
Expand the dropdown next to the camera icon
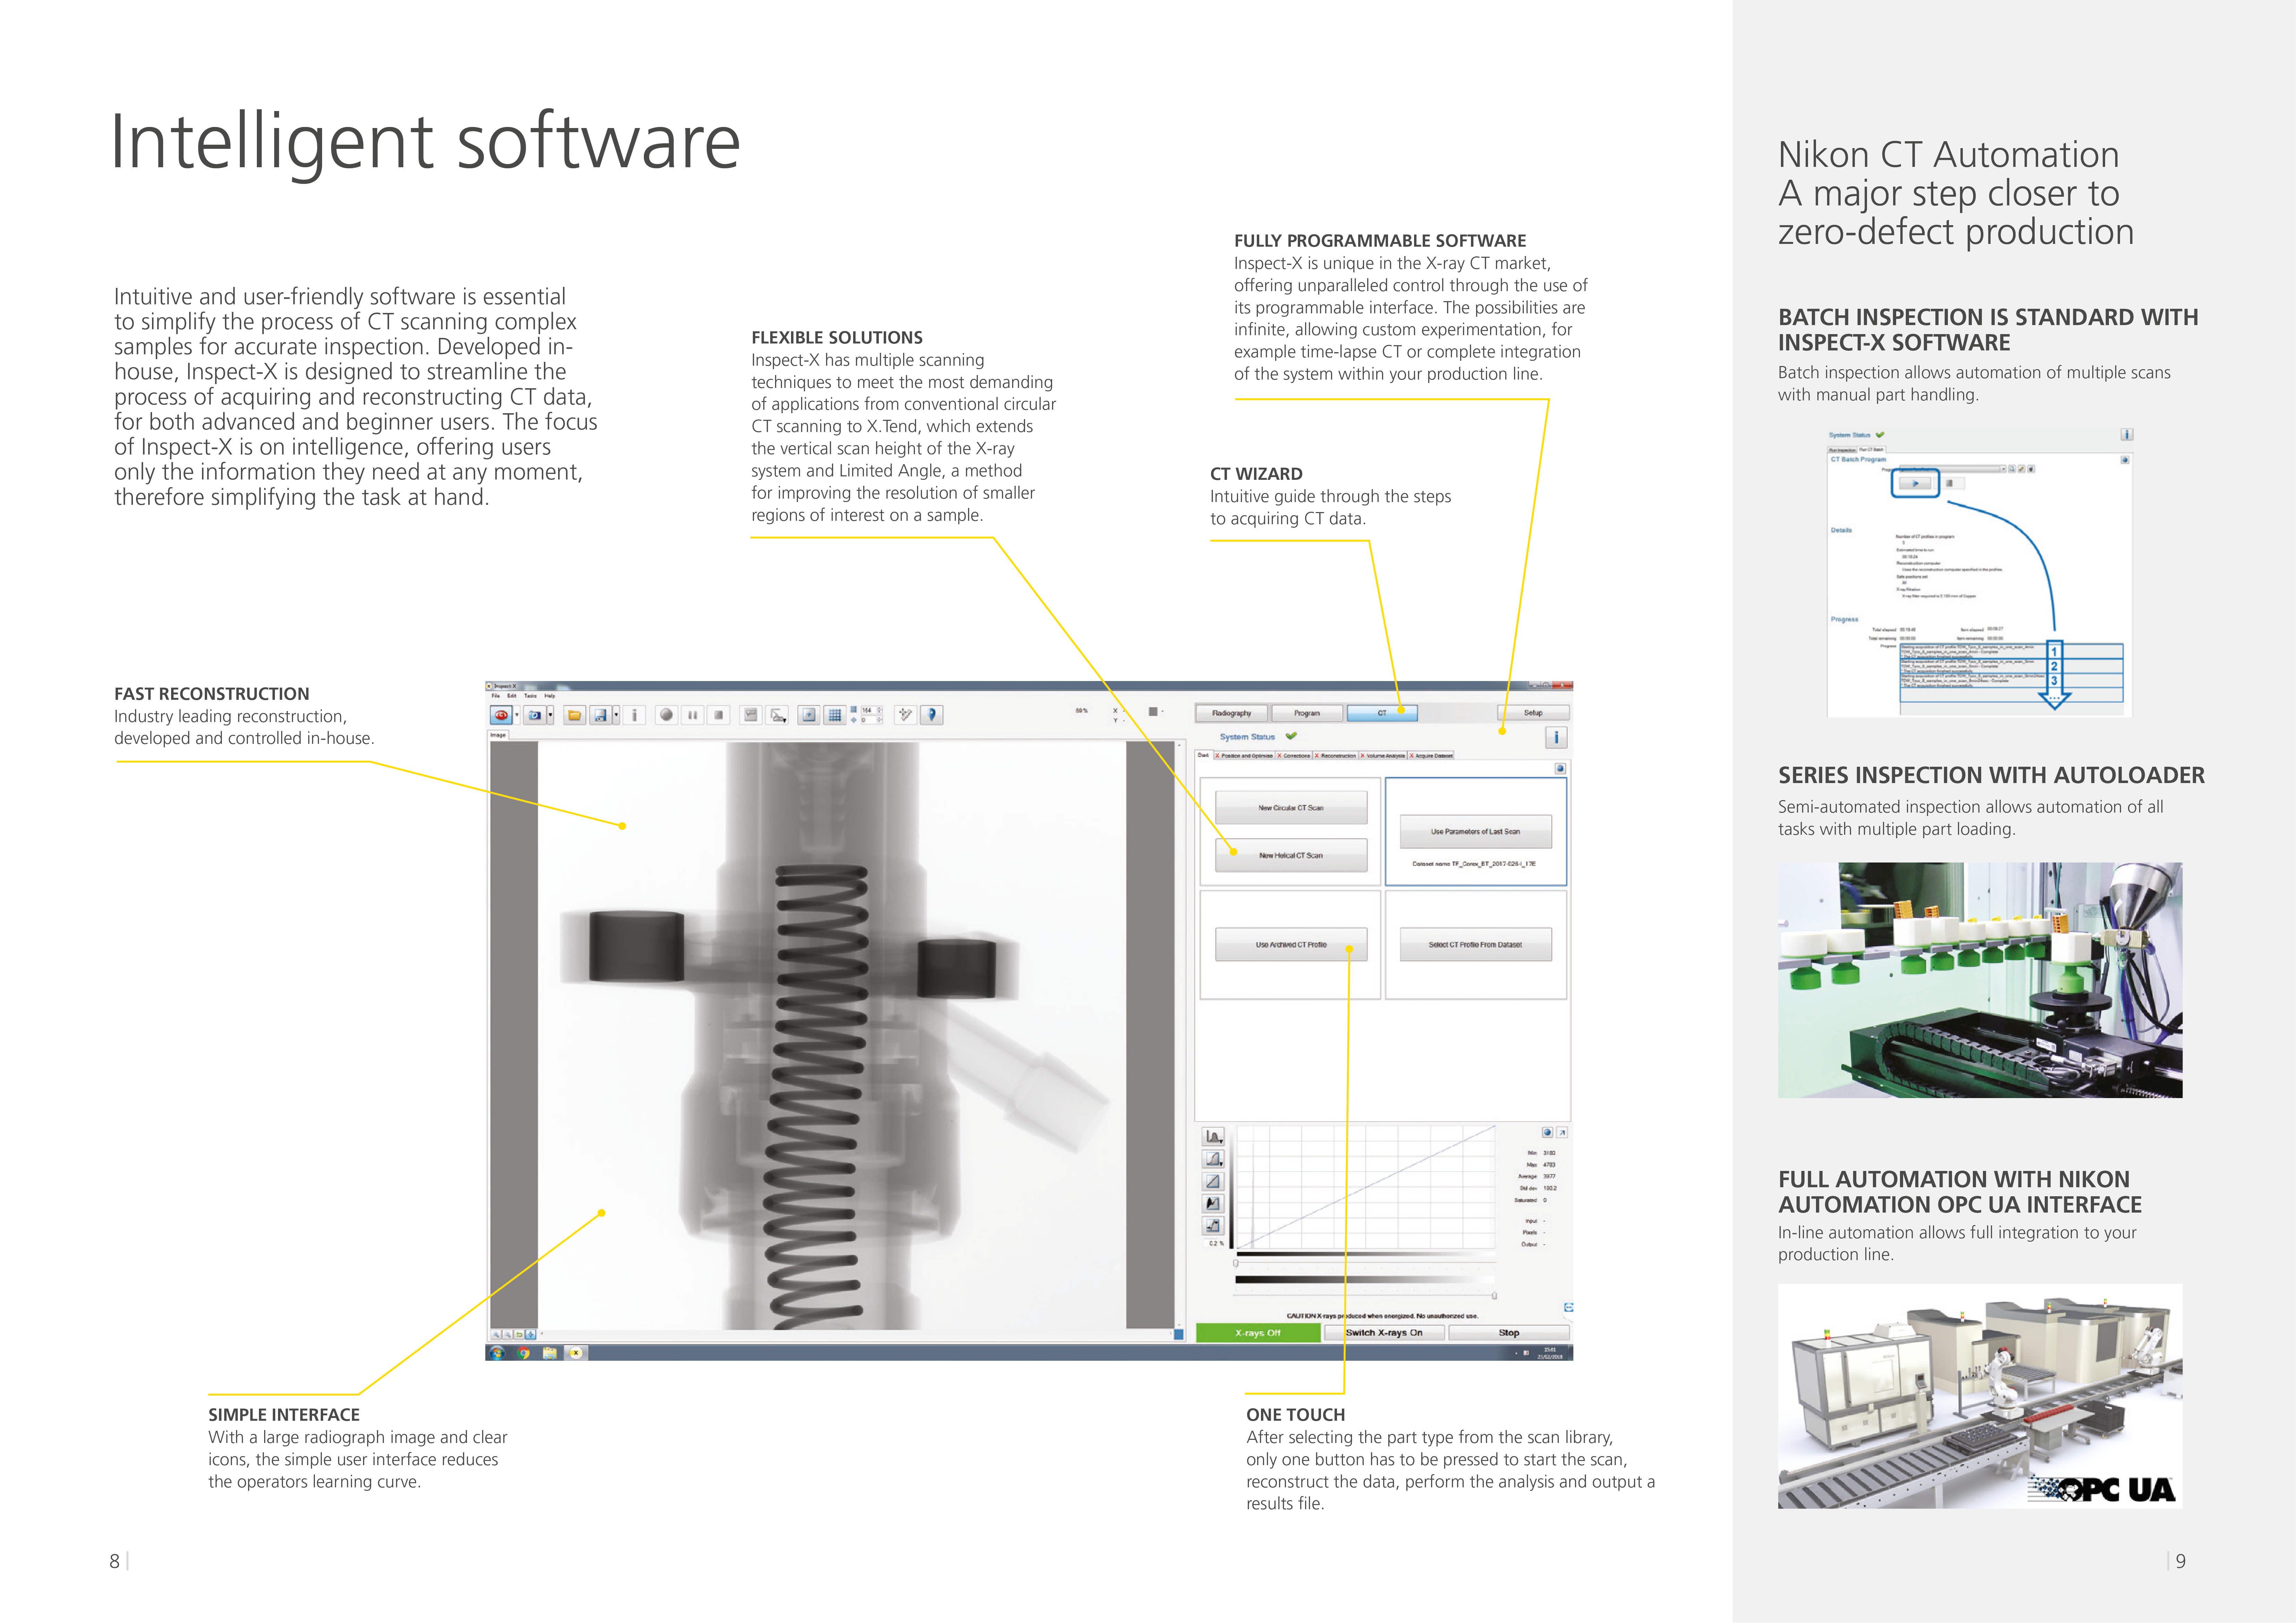click(x=550, y=715)
